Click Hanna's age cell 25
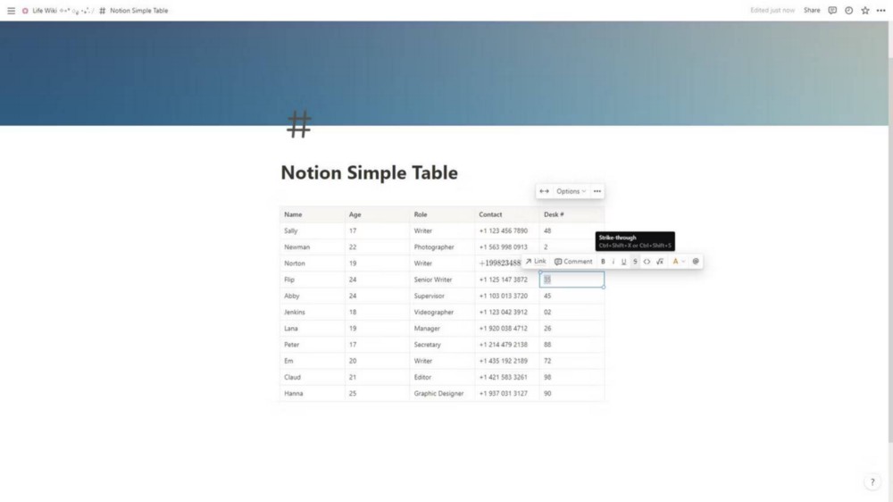Viewport: 893px width, 502px height. pos(377,393)
